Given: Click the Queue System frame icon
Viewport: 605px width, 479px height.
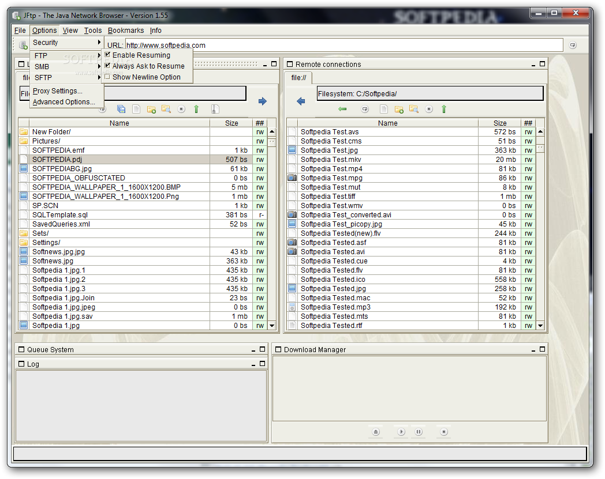Looking at the screenshot, I should pyautogui.click(x=21, y=349).
